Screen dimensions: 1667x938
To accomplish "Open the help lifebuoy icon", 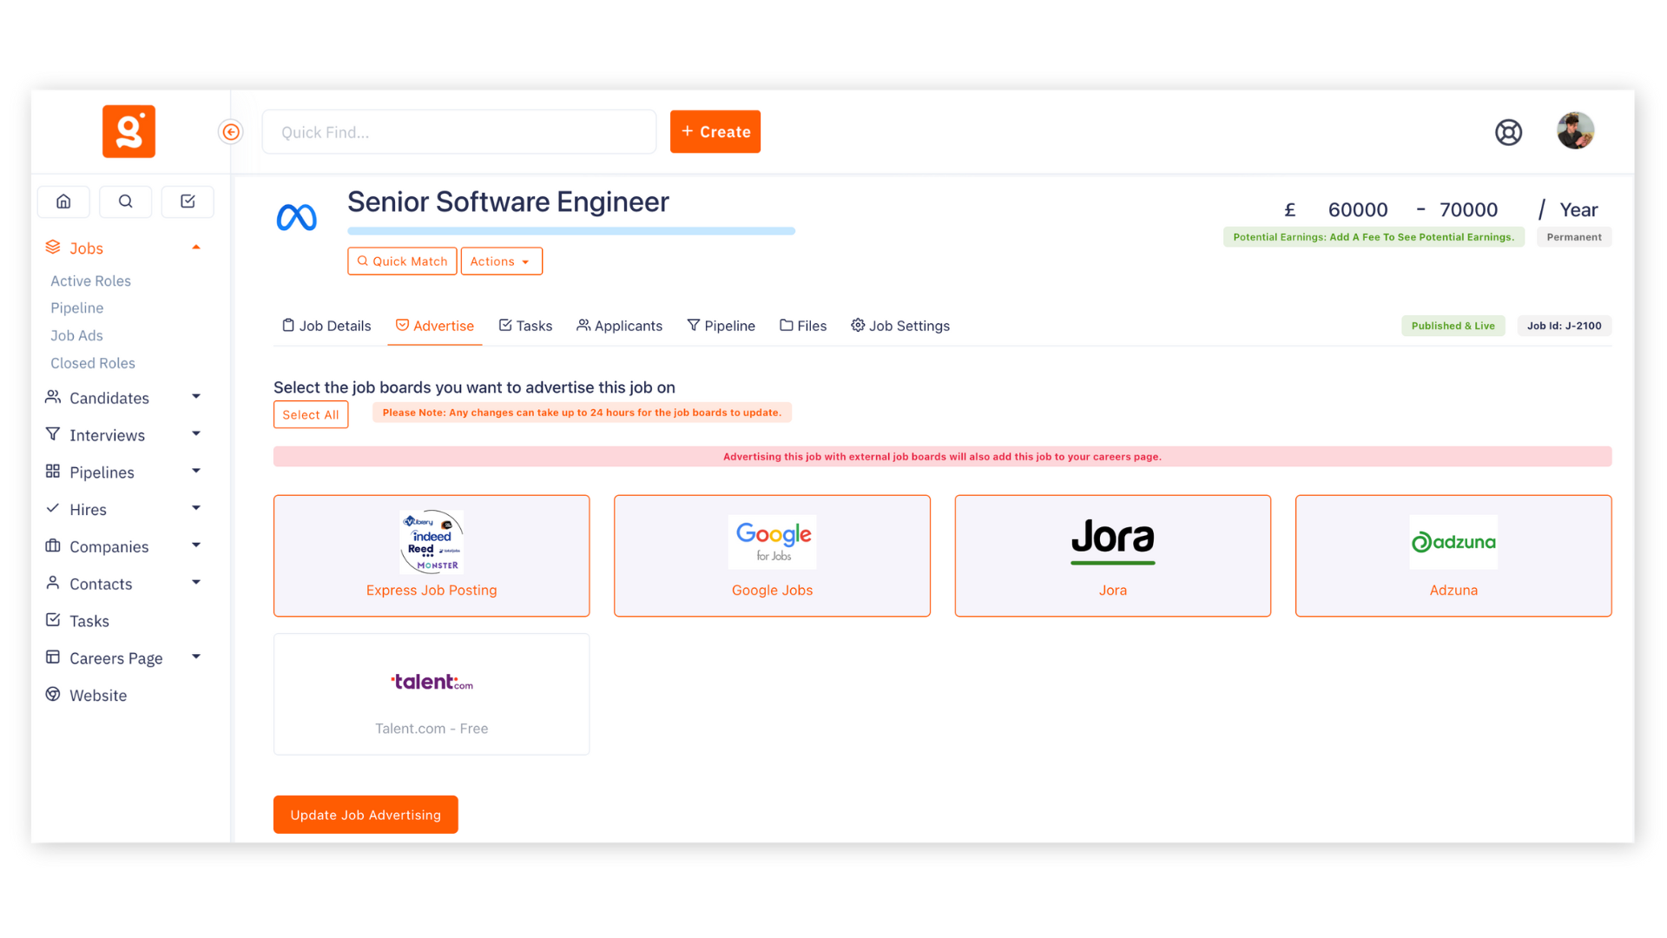I will tap(1508, 132).
